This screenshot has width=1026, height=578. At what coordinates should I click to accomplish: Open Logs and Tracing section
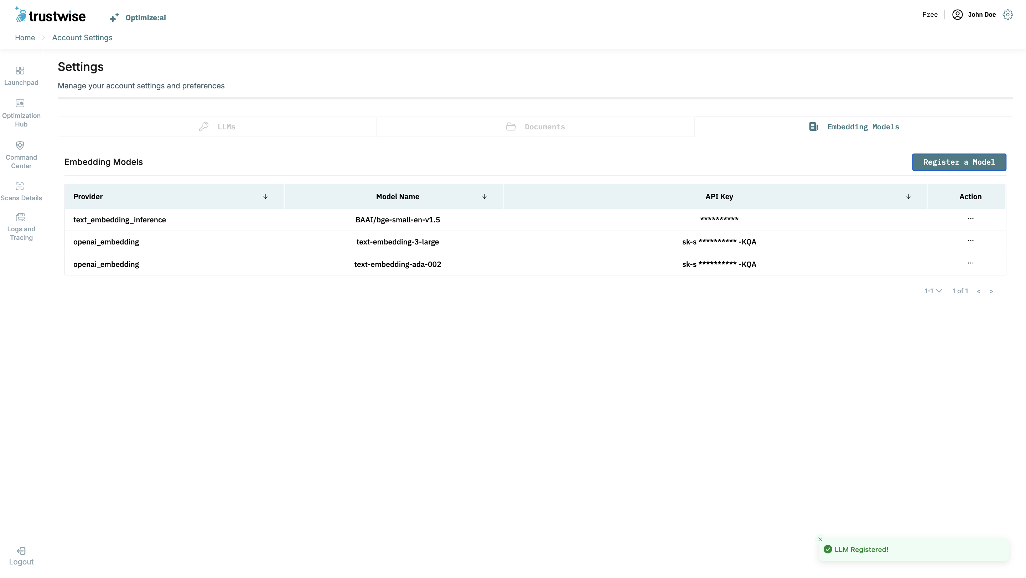point(20,217)
